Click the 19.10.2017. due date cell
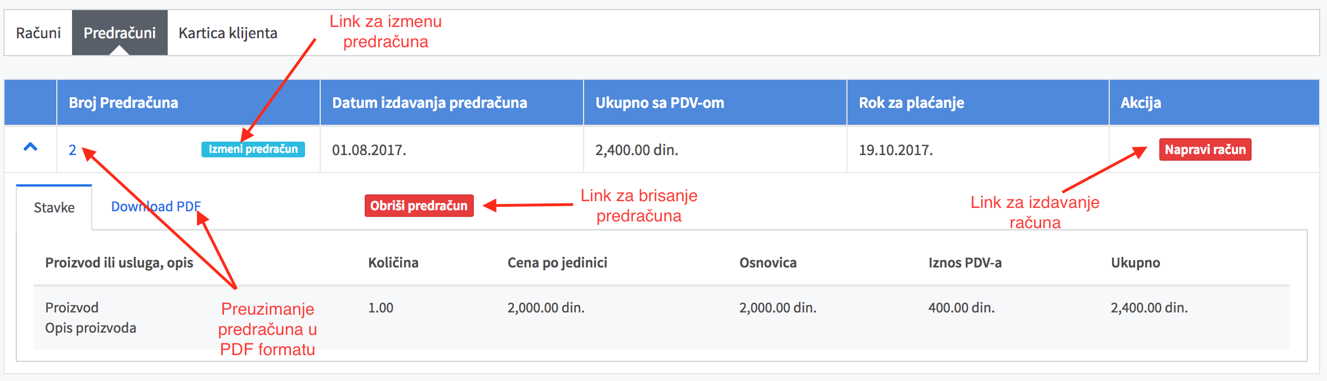This screenshot has height=381, width=1327. pos(896,150)
